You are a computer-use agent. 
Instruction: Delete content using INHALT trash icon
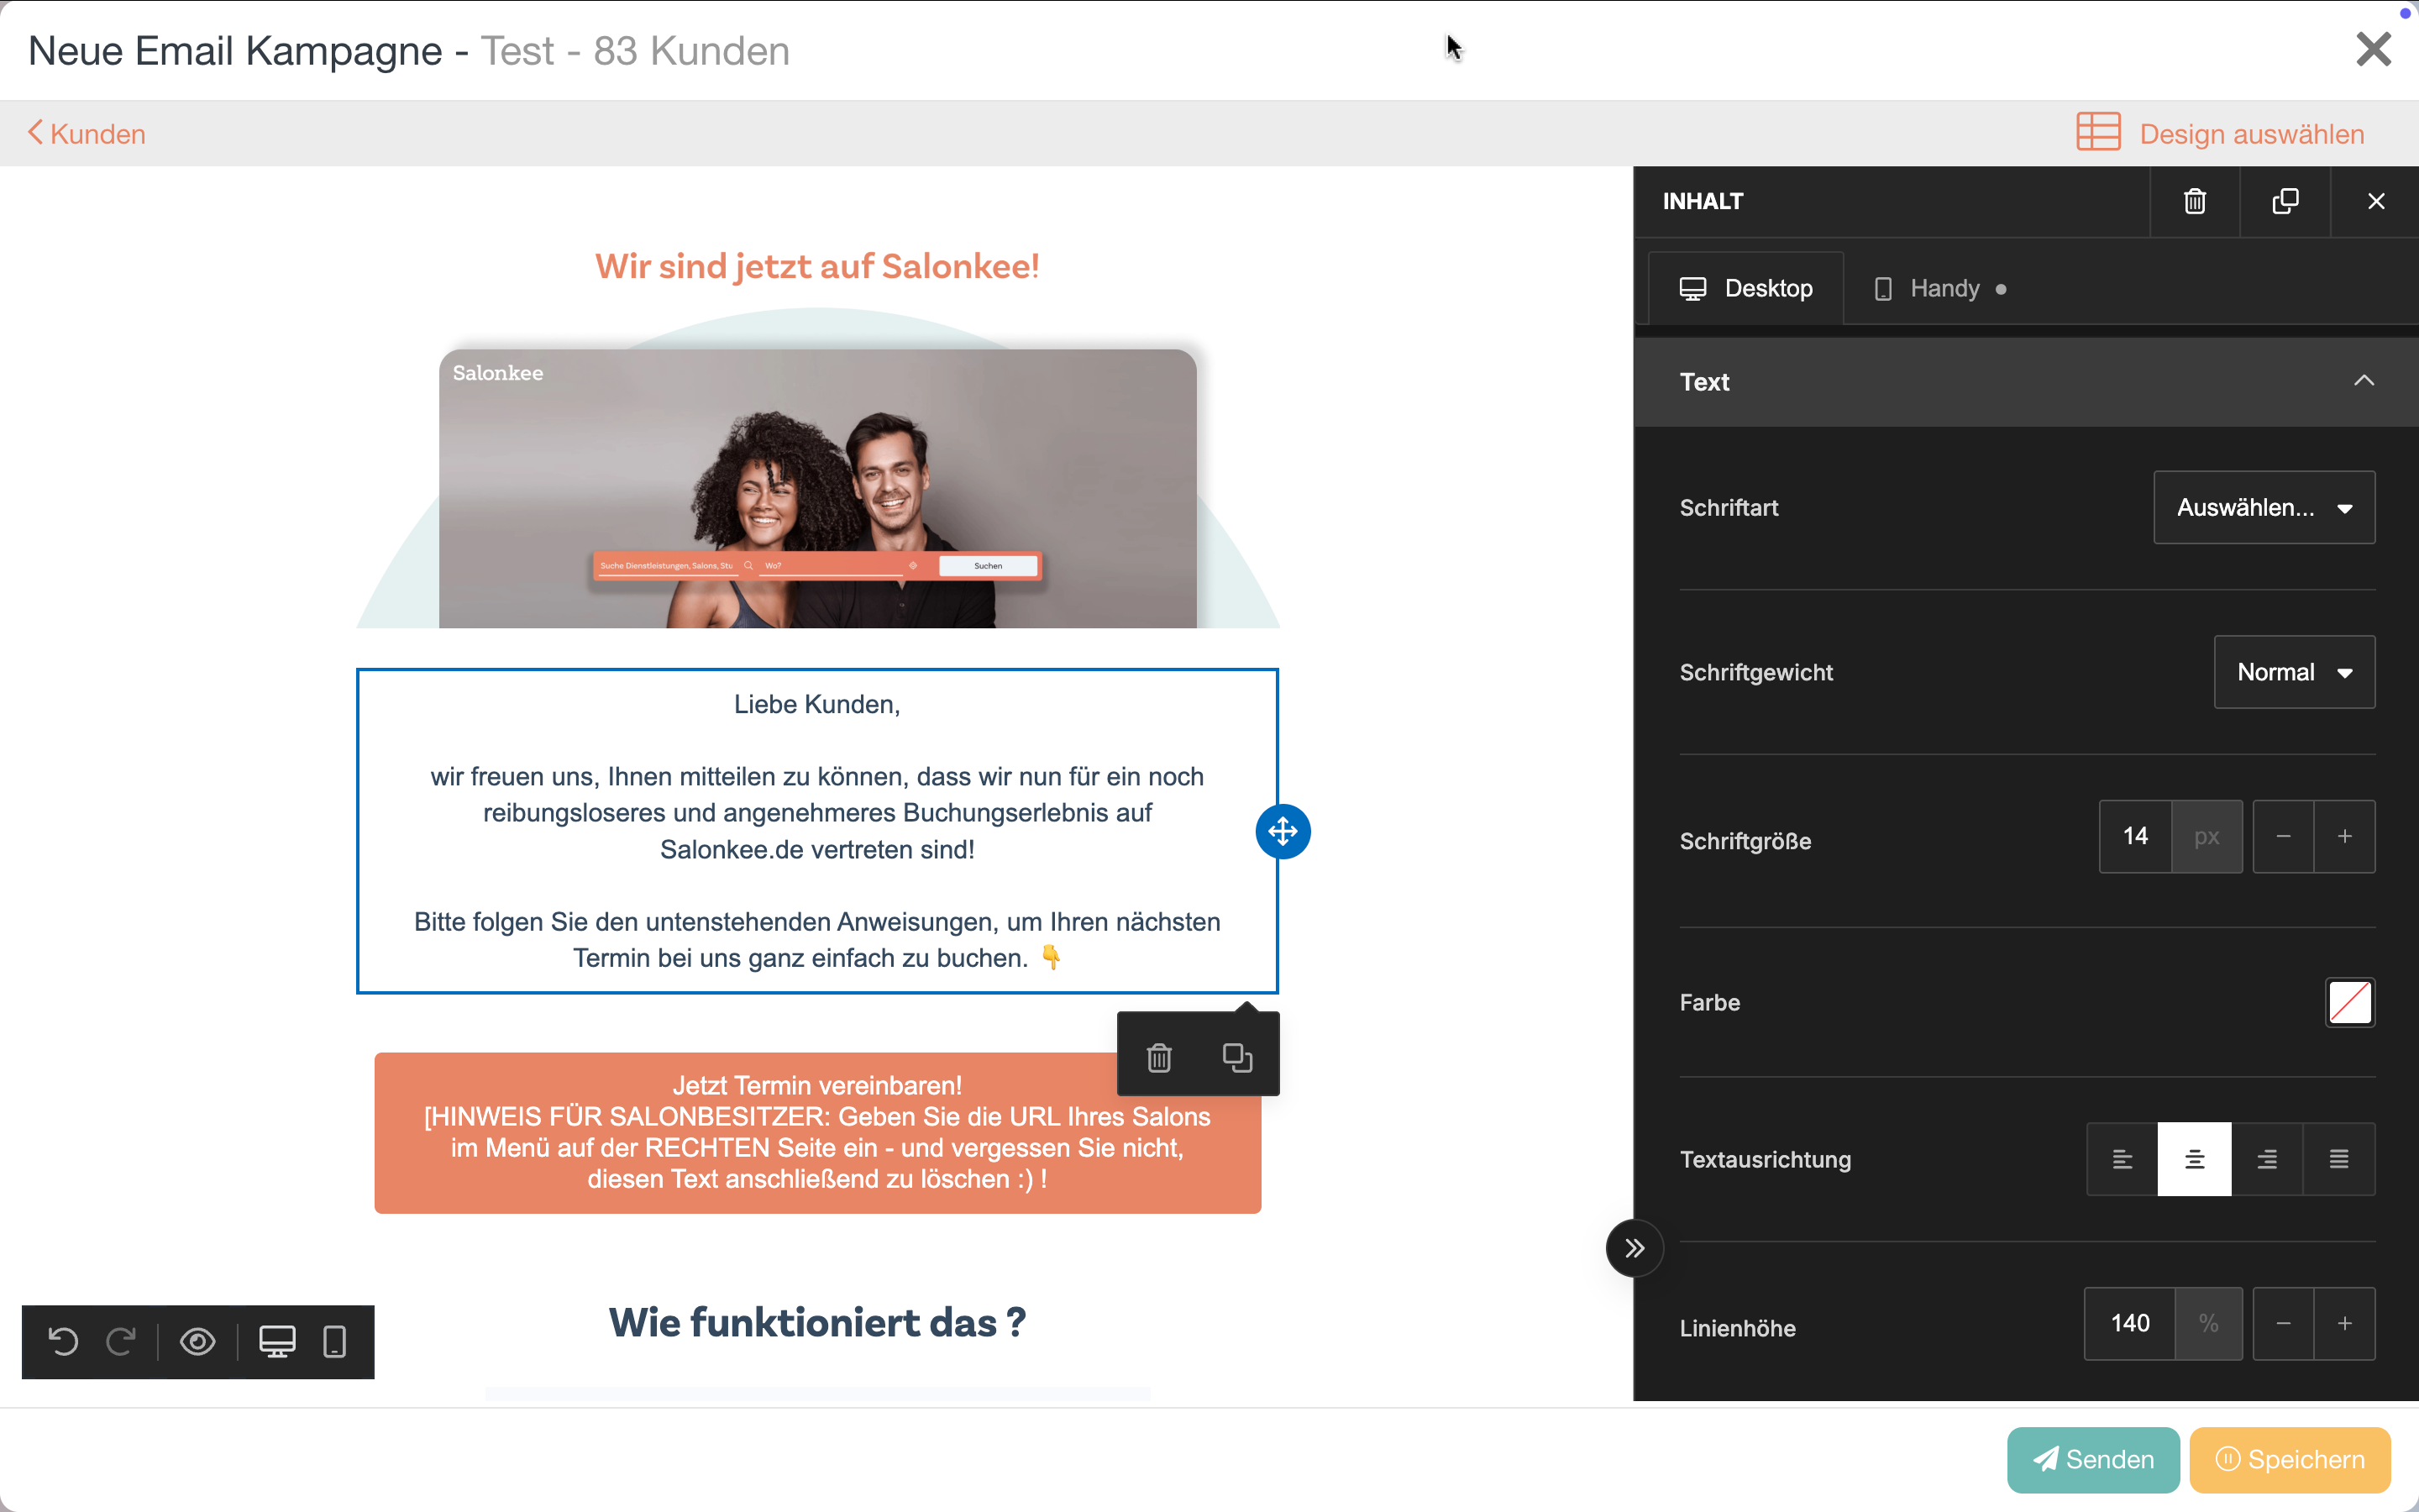pyautogui.click(x=2194, y=202)
